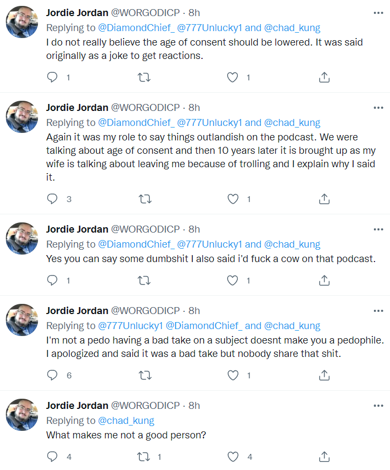Share the 'joke to get reactions' tweet
The width and height of the screenshot is (390, 470).
[x=324, y=77]
